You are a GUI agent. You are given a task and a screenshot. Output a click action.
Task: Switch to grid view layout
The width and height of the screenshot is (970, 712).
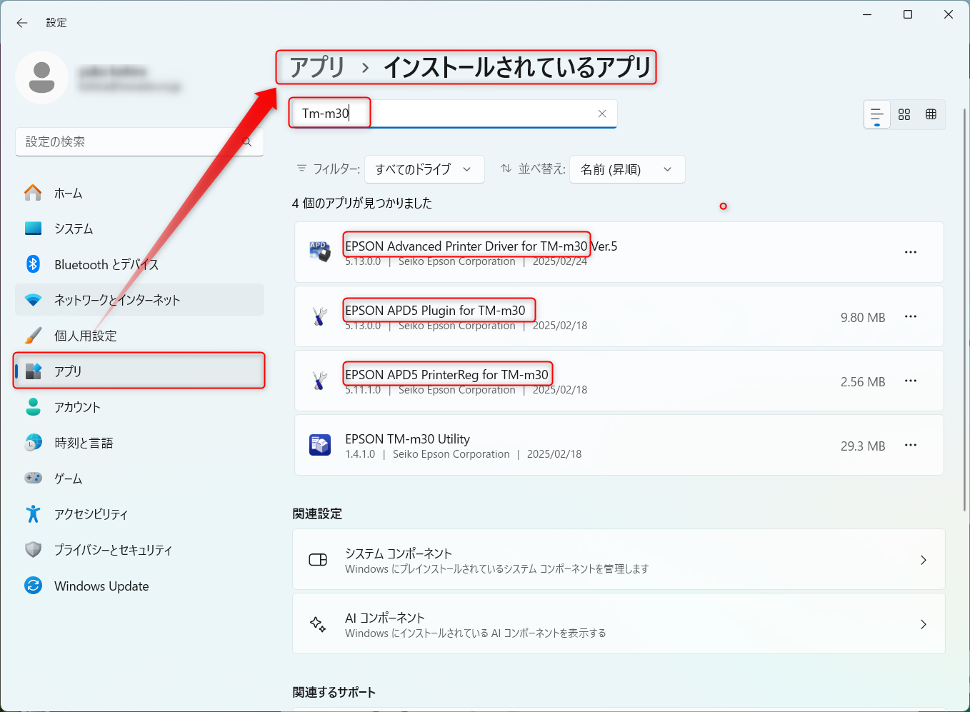point(904,114)
